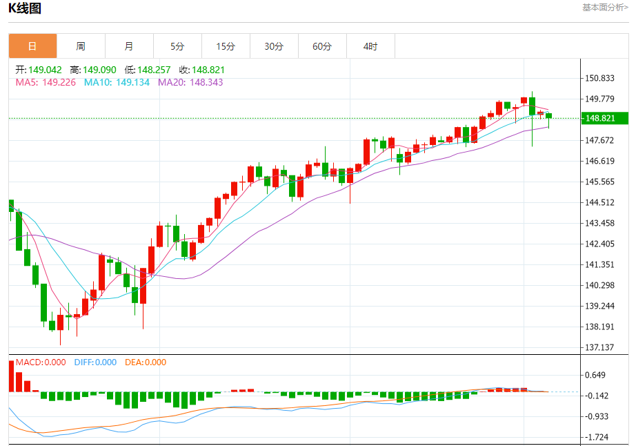
Task: Click the DEA:0.000 indicator label
Action: click(x=146, y=362)
